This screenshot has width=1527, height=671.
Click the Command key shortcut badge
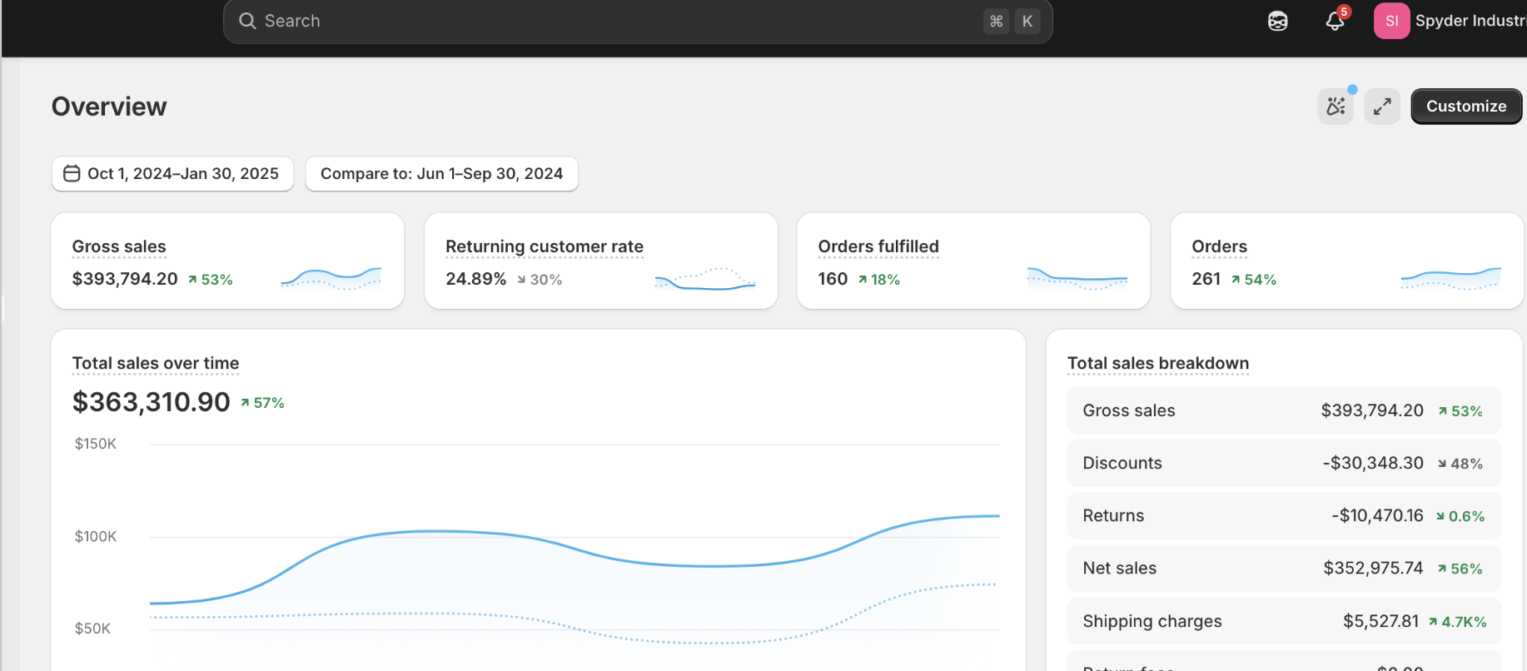[x=996, y=21]
